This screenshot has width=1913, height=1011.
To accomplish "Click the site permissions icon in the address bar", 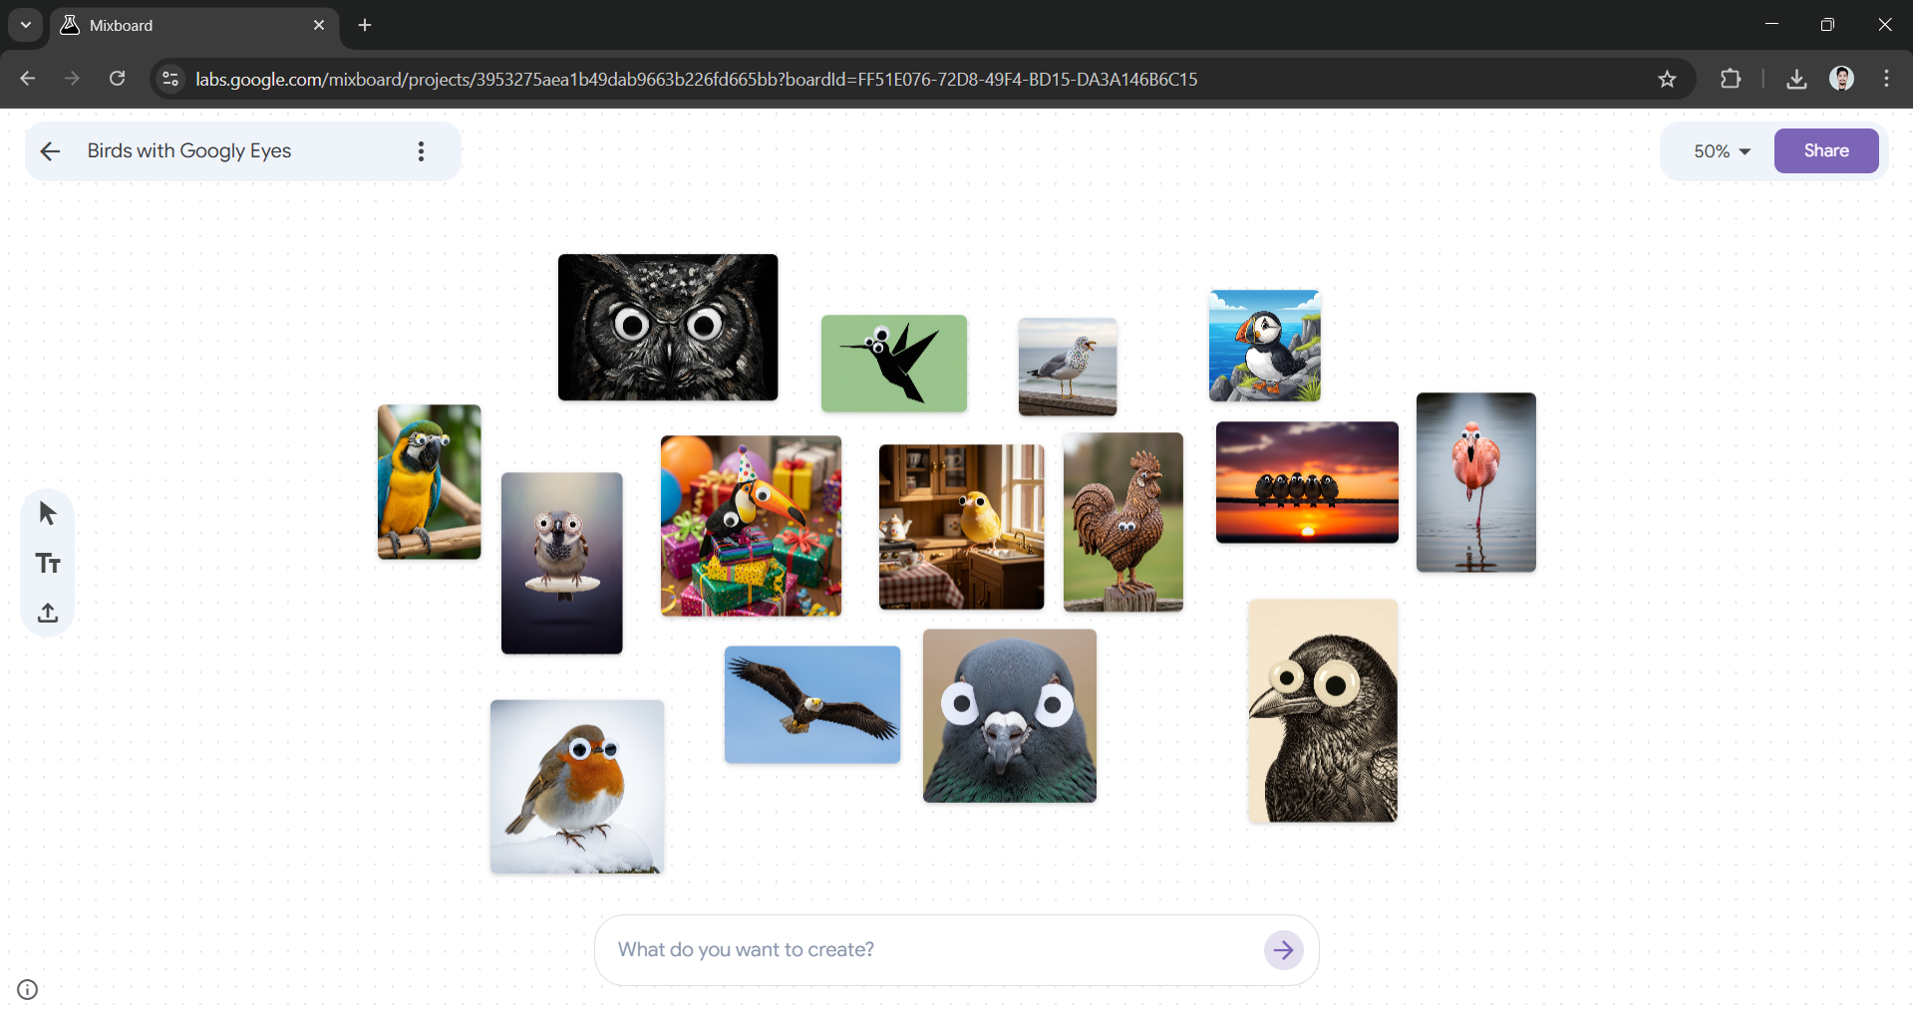I will (169, 79).
